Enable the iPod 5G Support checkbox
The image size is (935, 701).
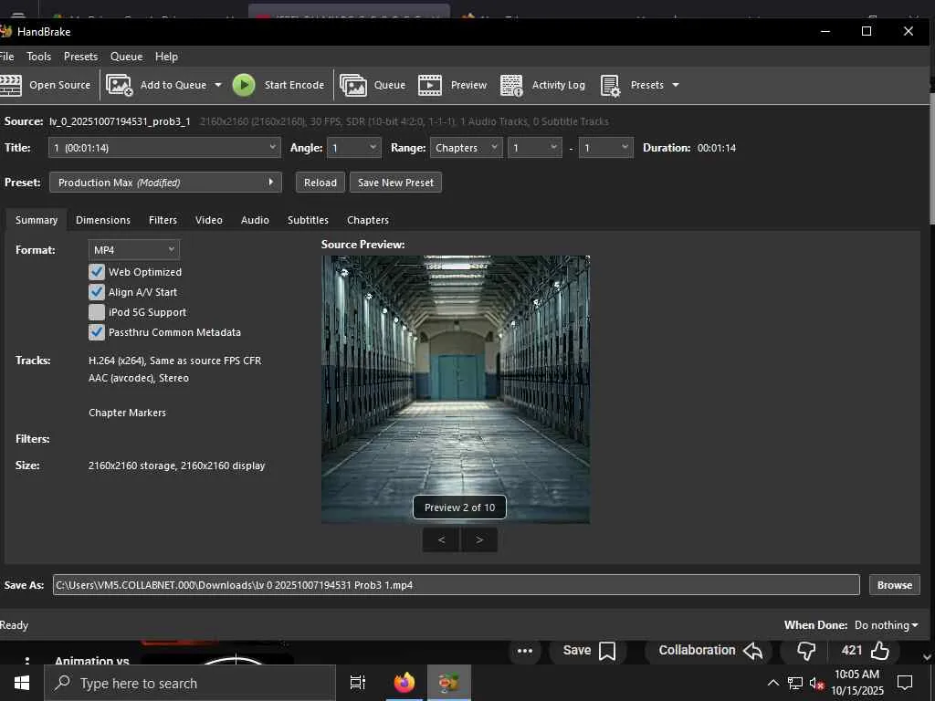(x=97, y=312)
